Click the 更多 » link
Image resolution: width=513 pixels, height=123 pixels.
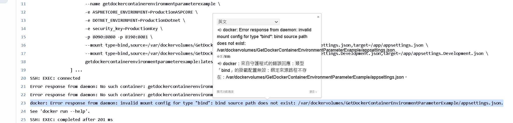(x=313, y=92)
